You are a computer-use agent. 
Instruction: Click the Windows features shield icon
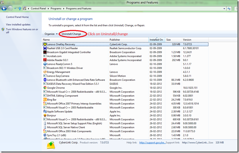(x=3, y=29)
